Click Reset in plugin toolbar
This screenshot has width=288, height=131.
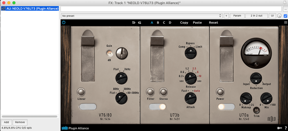point(214,23)
